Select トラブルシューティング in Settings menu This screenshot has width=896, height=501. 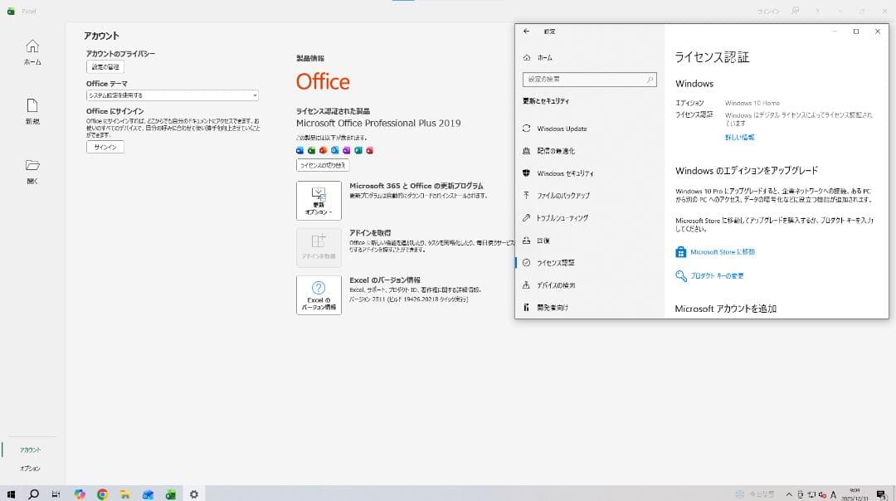coord(562,218)
